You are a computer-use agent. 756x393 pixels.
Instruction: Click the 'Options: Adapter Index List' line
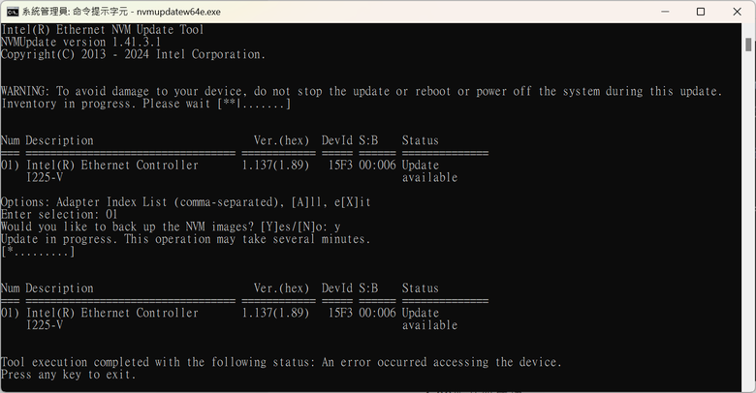(x=186, y=202)
